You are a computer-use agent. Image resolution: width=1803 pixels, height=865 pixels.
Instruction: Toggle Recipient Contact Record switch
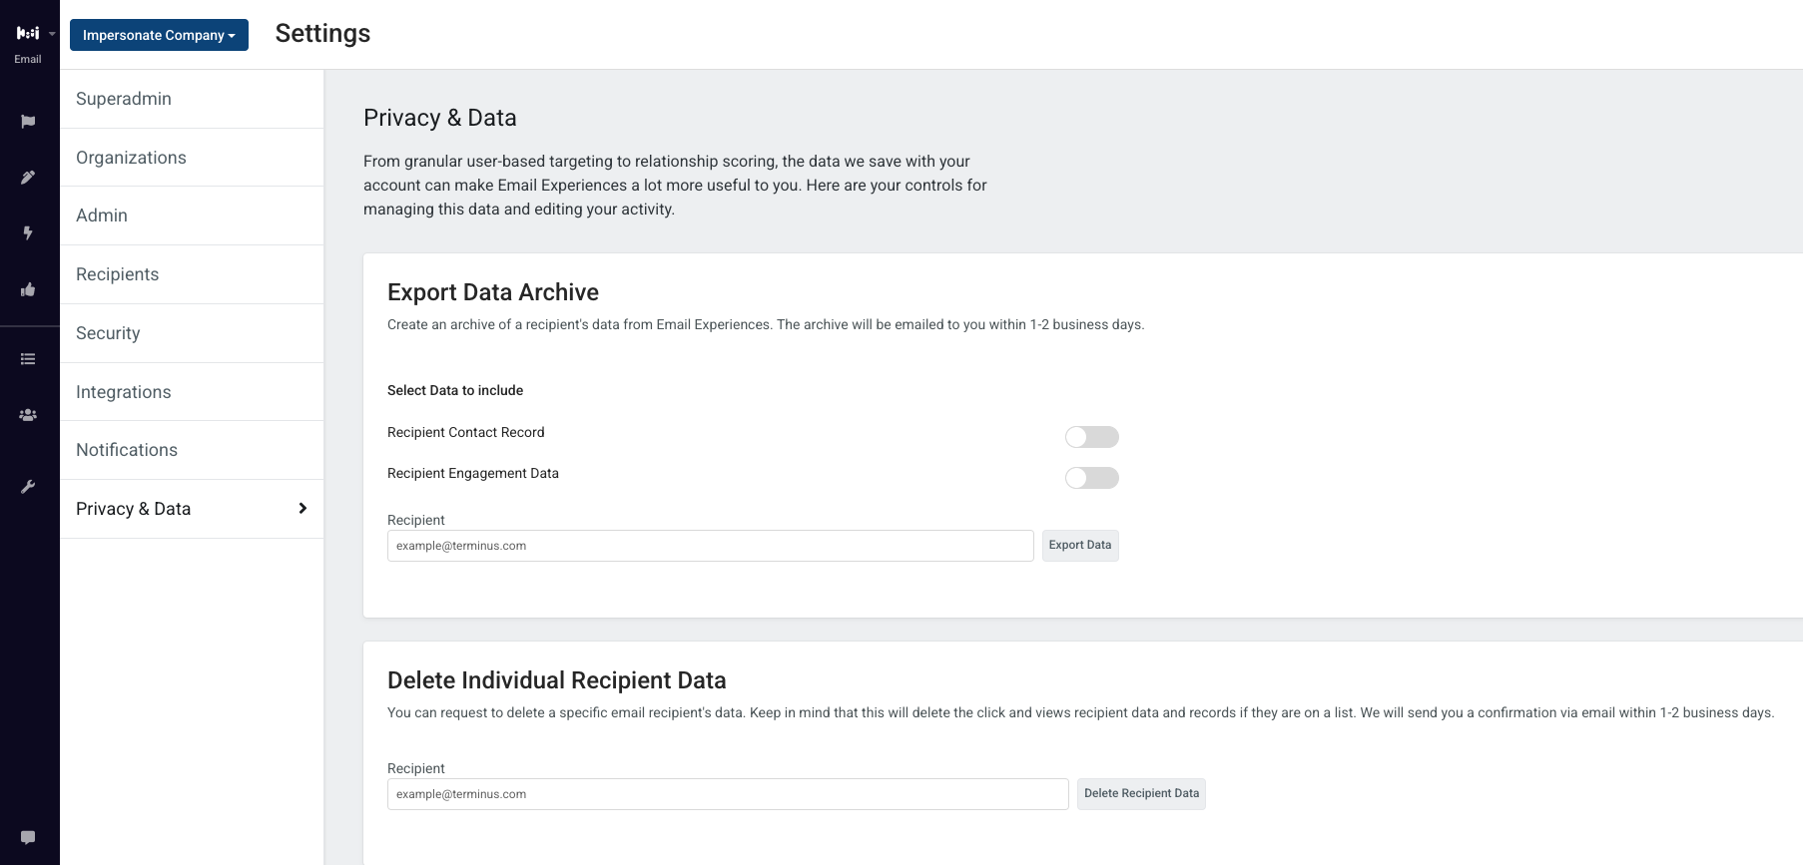pyautogui.click(x=1091, y=437)
